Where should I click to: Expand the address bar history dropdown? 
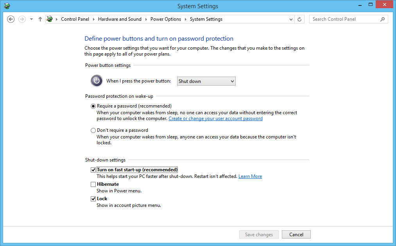(290, 19)
